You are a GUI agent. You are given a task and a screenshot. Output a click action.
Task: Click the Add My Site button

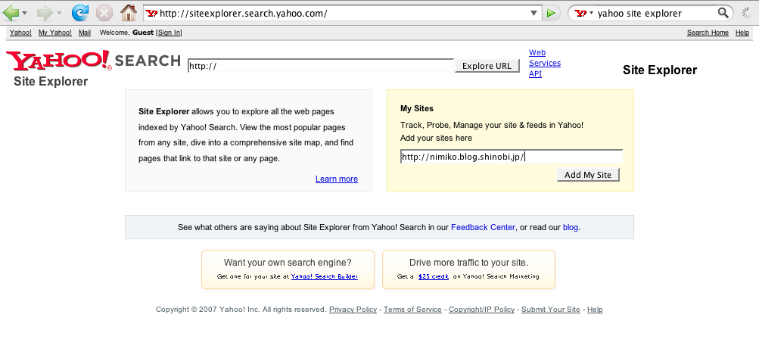coord(588,175)
